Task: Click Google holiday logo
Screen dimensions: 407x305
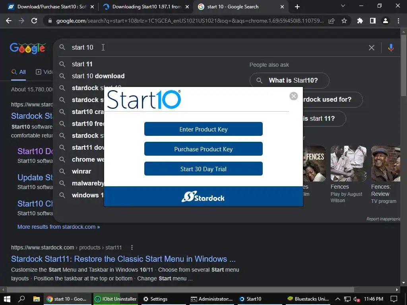Action: click(x=27, y=48)
